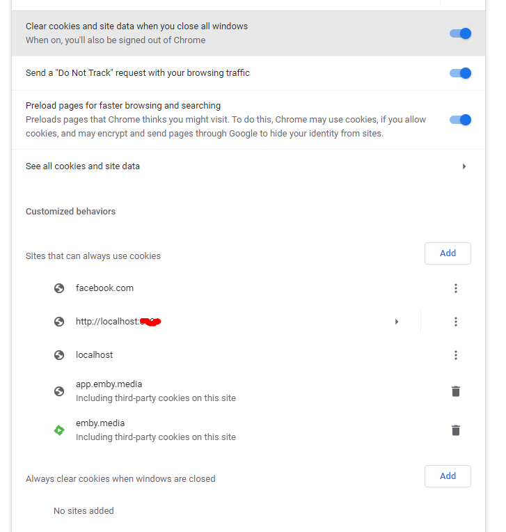Disable the Do Not Track request switch
Viewport: 506px width, 532px height.
click(x=461, y=73)
